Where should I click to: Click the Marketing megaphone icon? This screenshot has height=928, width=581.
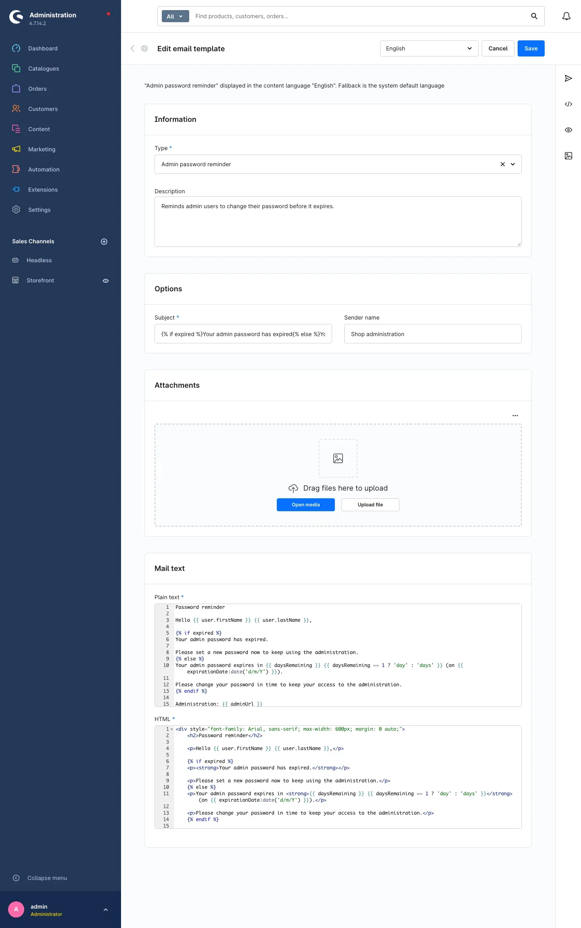pyautogui.click(x=16, y=149)
